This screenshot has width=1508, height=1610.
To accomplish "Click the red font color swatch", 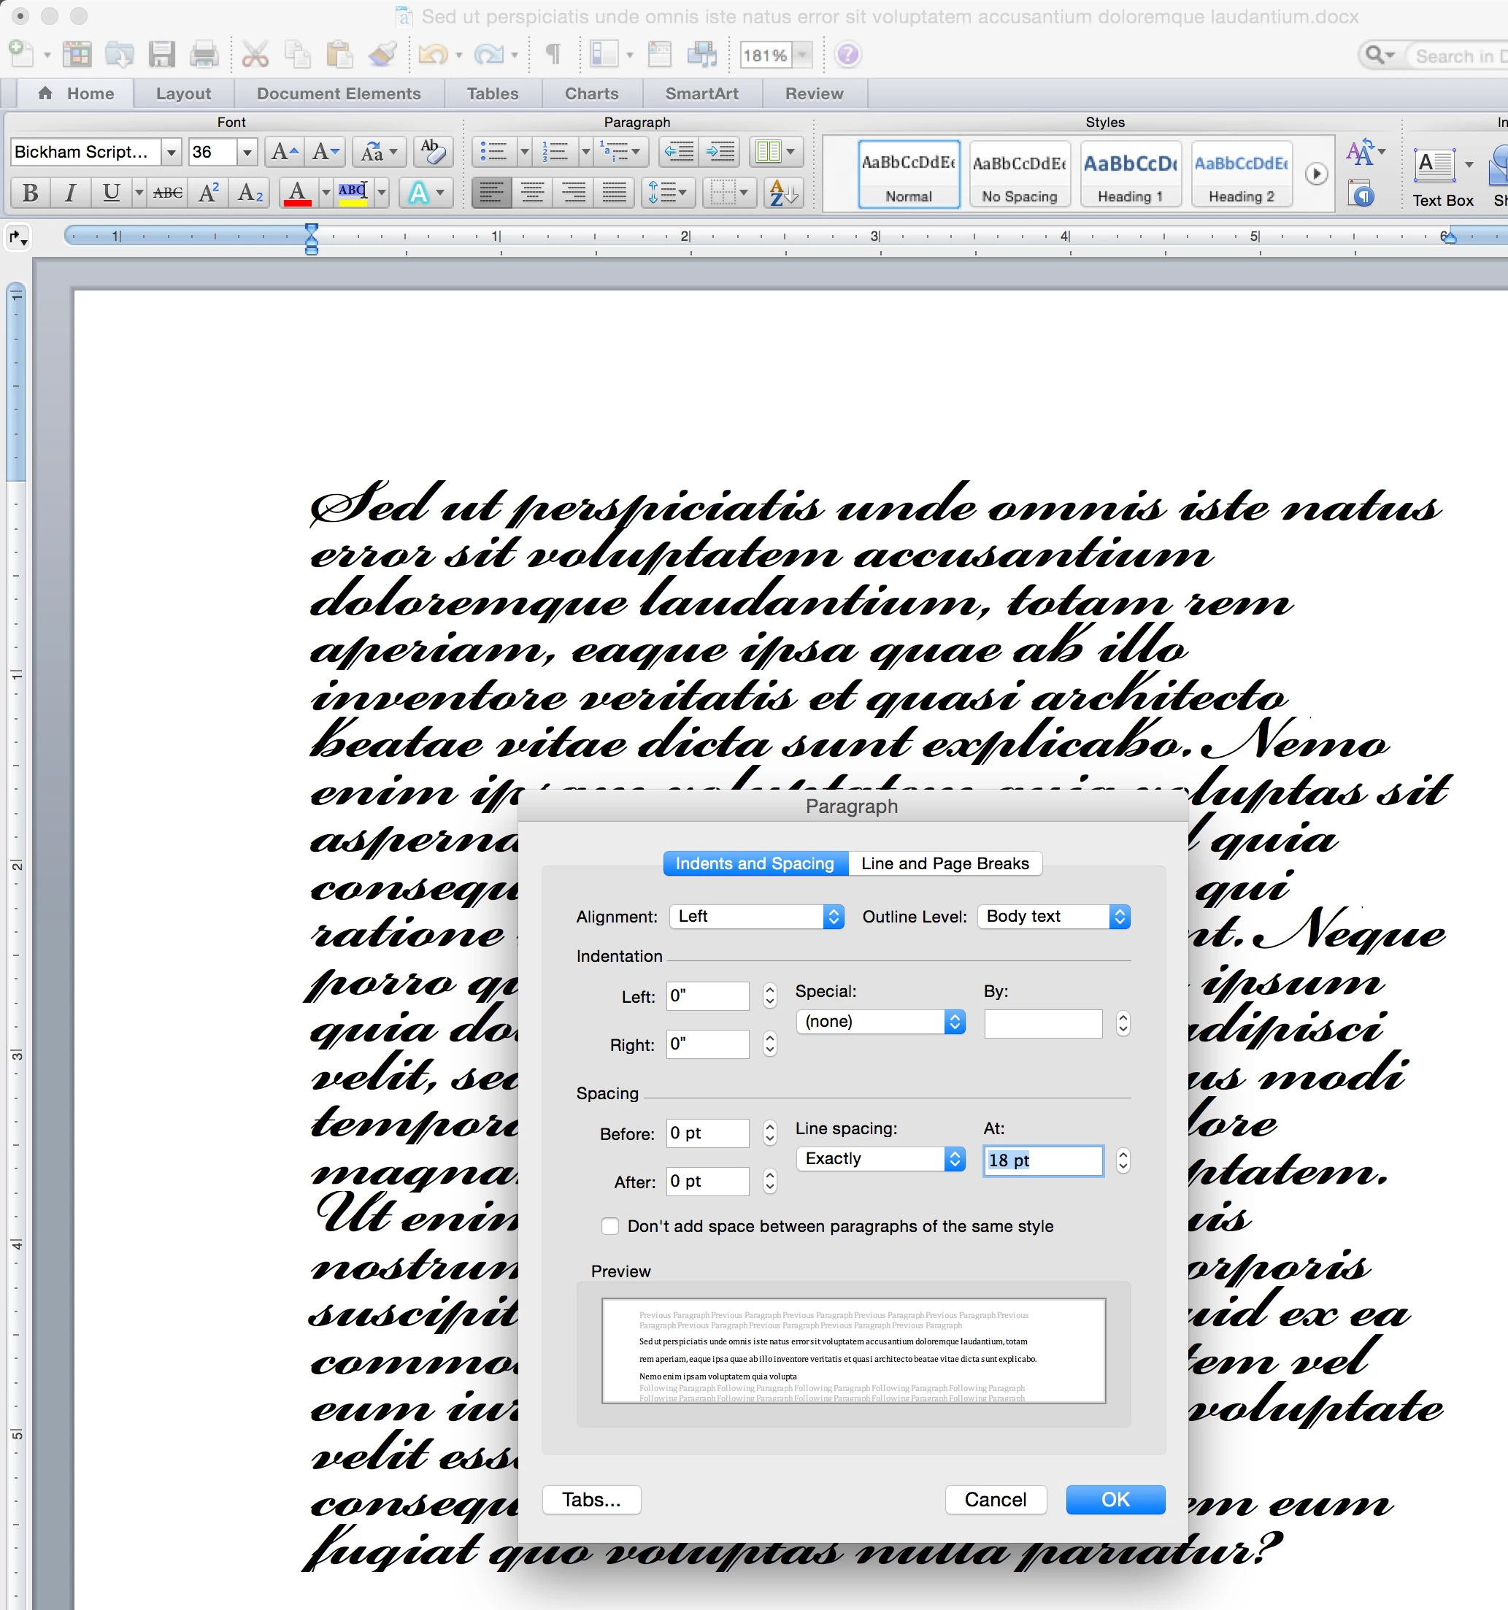I will click(x=297, y=193).
